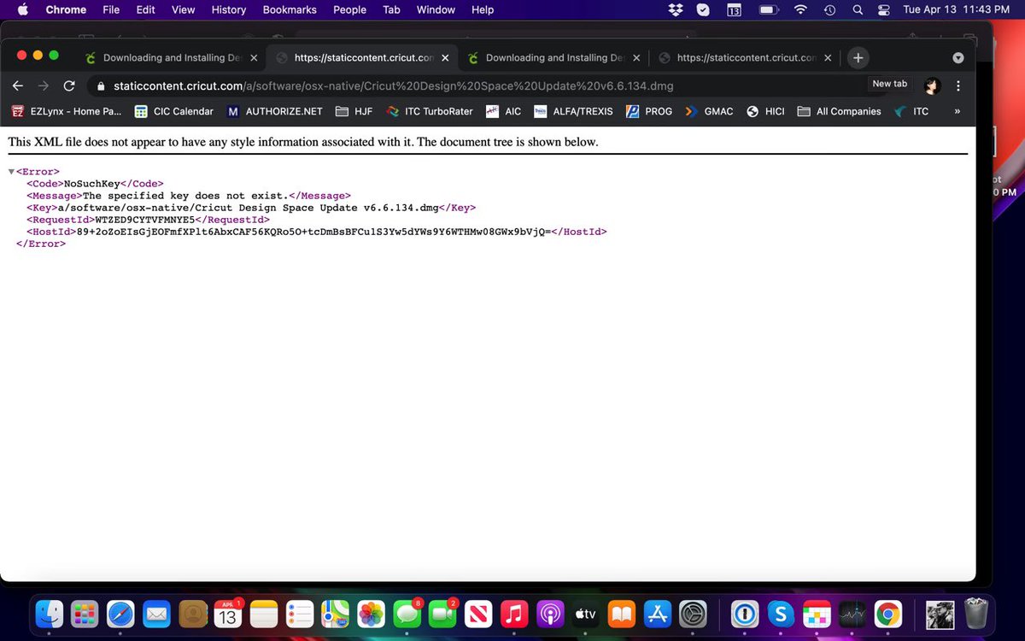Open Control Center in menu bar
Viewport: 1025px width, 641px height.
[884, 9]
